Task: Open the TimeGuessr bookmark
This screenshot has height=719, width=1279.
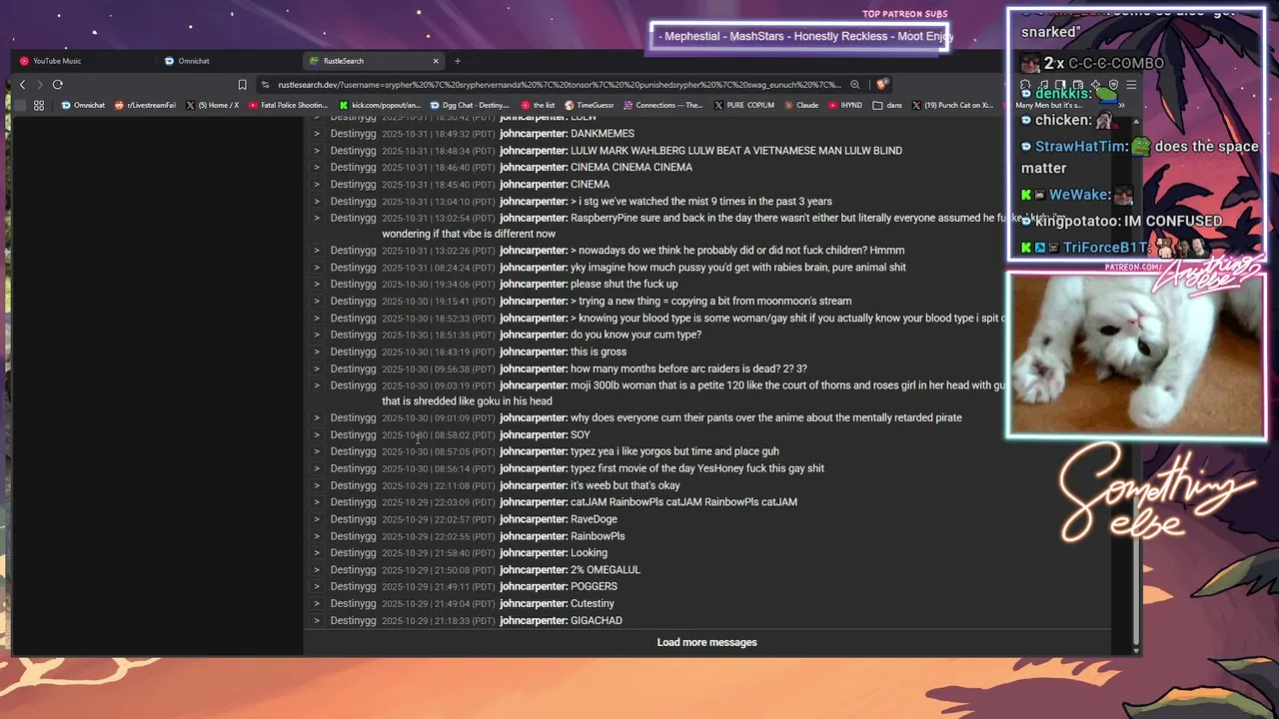Action: click(x=589, y=105)
